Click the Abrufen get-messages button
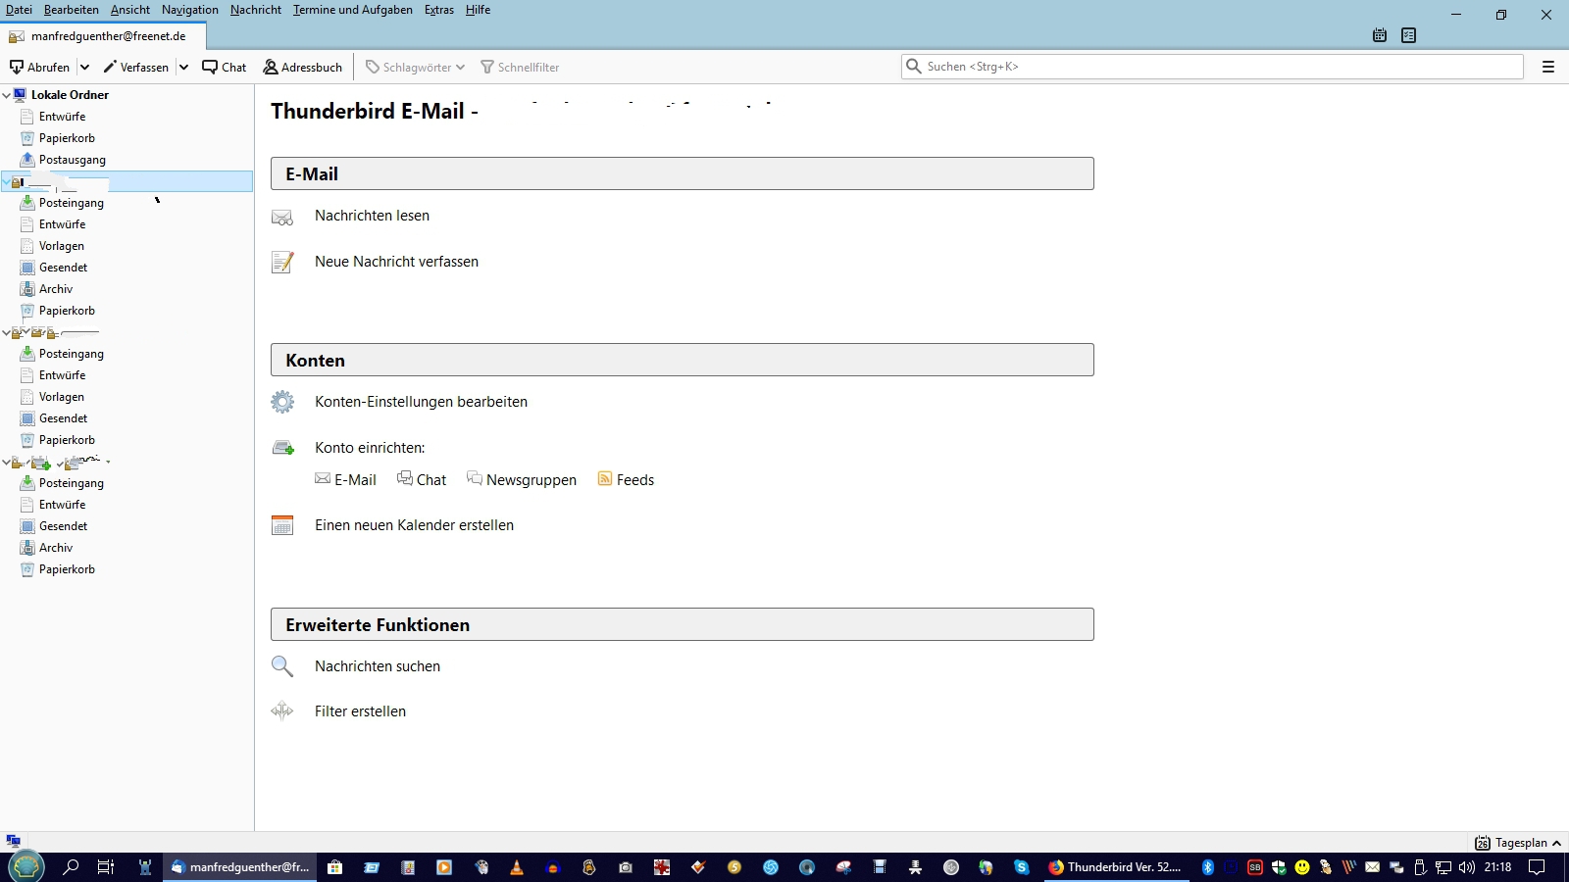 pyautogui.click(x=39, y=67)
